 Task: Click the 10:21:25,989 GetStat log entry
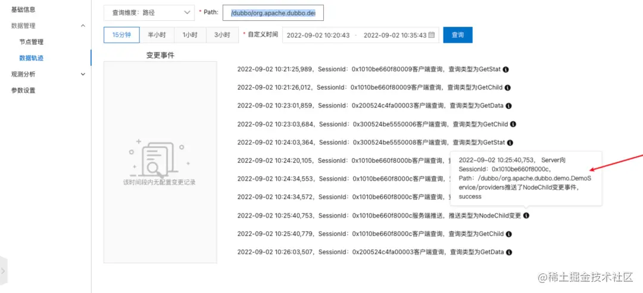[x=369, y=70]
